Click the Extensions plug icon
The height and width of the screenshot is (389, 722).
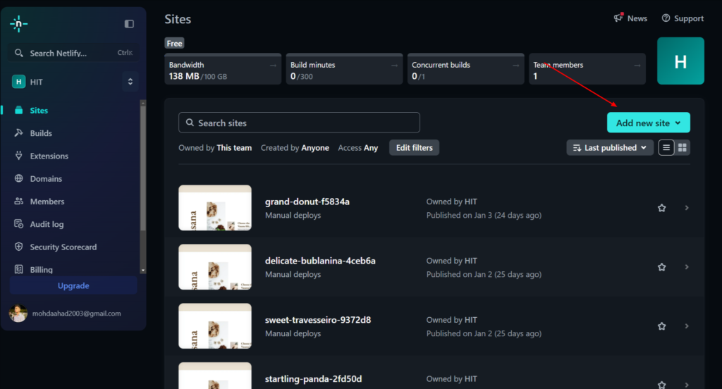tap(18, 156)
